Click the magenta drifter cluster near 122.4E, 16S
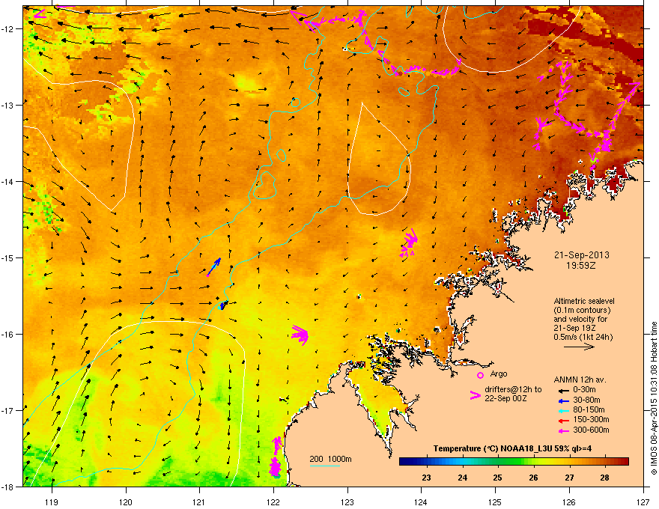This screenshot has width=659, height=509. click(x=300, y=335)
